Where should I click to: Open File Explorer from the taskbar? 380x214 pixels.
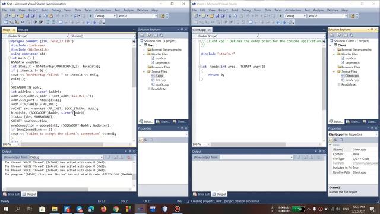[55, 209]
